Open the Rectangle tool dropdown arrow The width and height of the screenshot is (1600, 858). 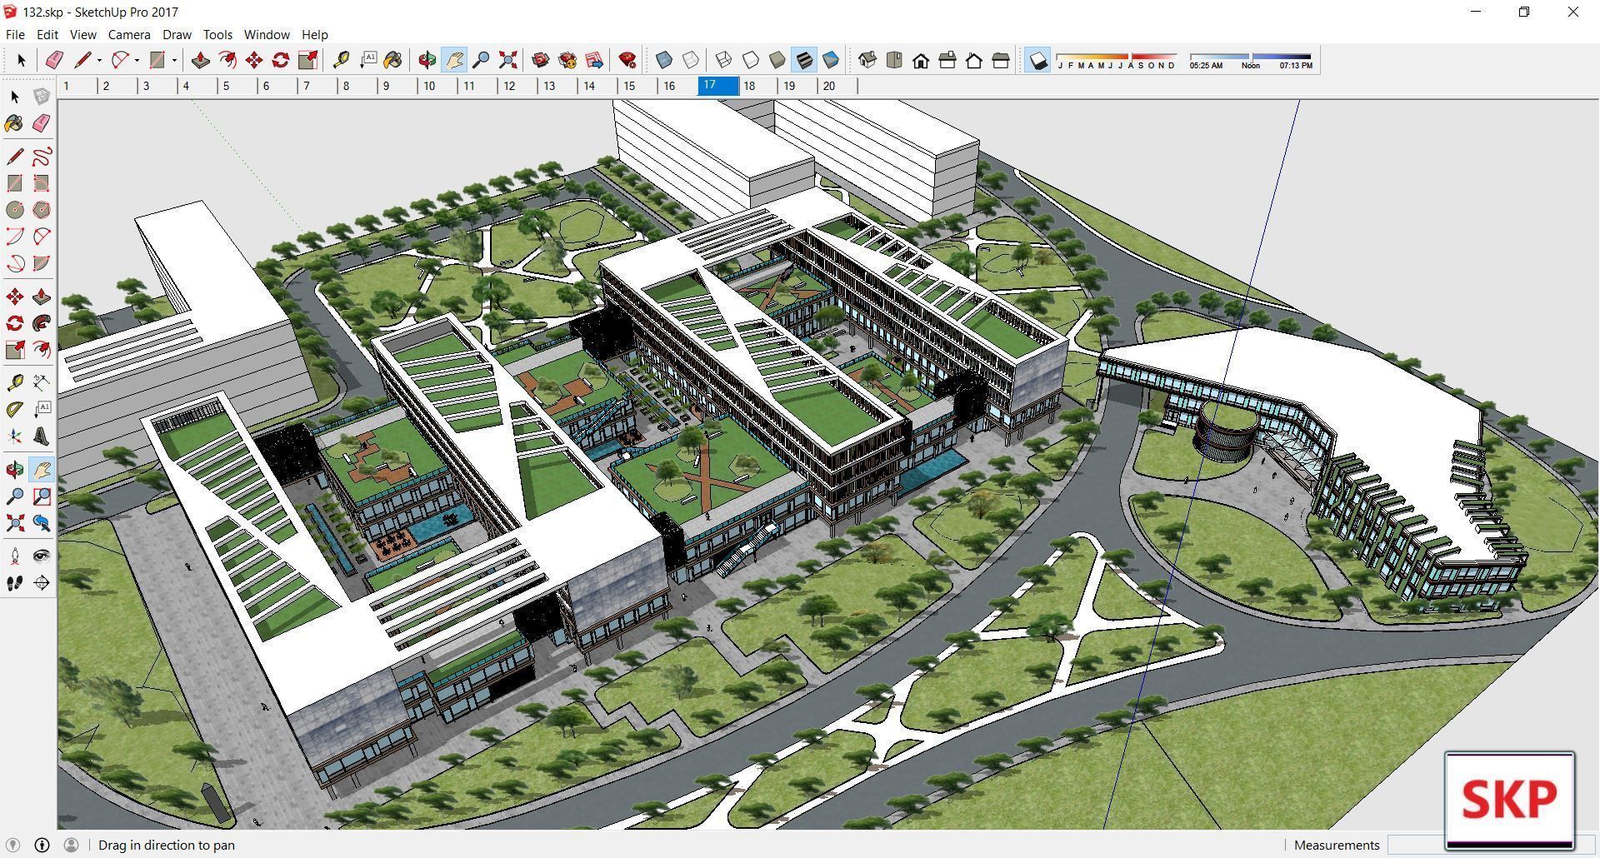click(x=173, y=59)
